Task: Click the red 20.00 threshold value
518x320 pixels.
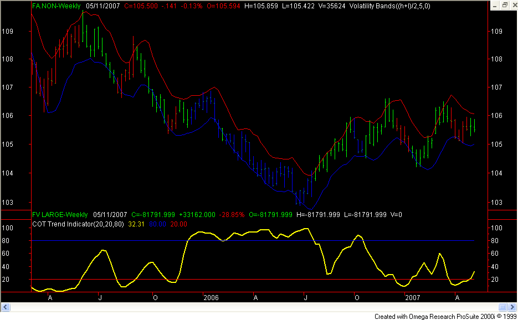Action: (x=179, y=224)
